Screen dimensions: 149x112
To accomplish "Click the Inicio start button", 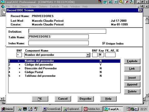I will (x=7, y=109).
